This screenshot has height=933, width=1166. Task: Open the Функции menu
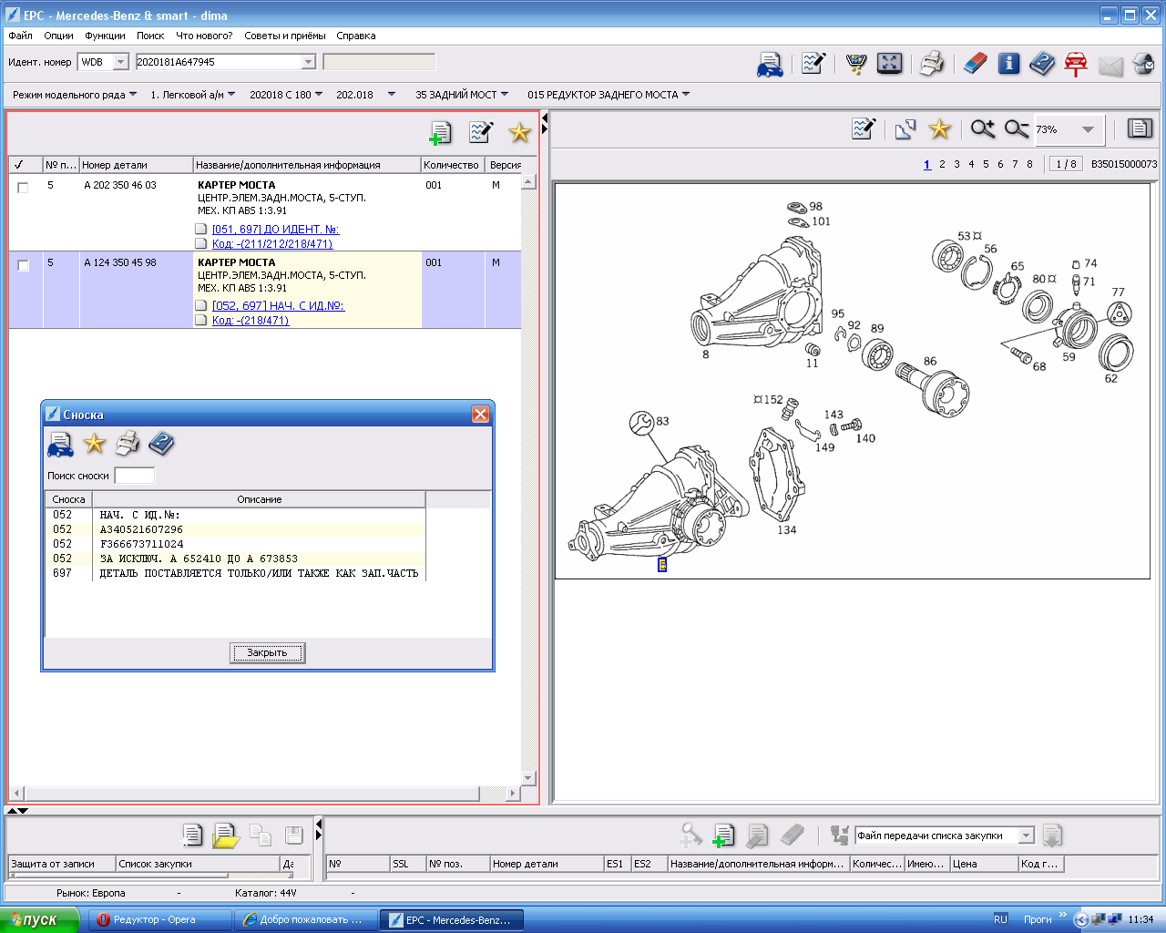pos(105,36)
